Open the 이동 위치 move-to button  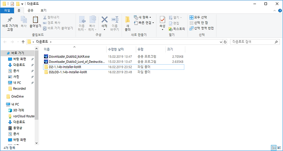pyautogui.click(x=82, y=24)
